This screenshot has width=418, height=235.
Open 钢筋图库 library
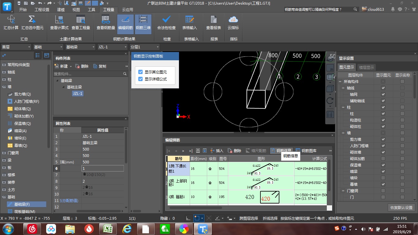[306, 151]
